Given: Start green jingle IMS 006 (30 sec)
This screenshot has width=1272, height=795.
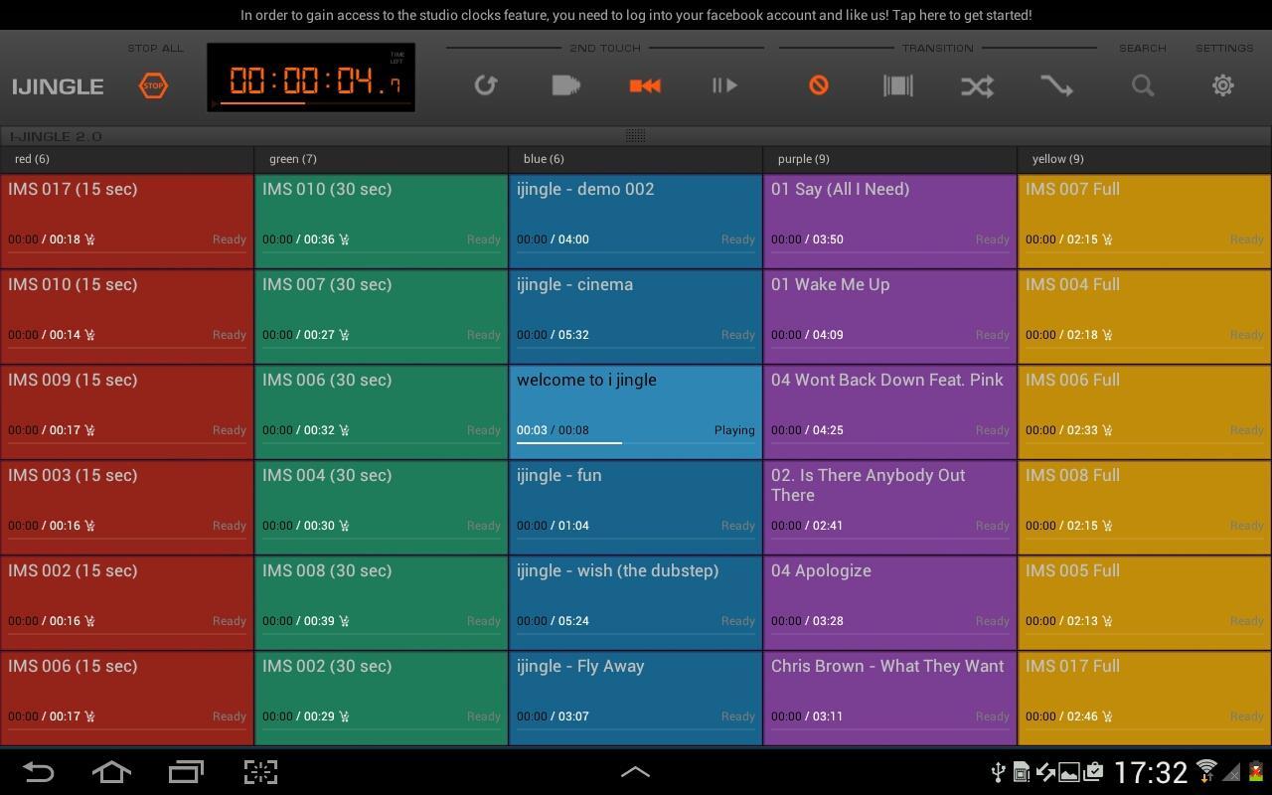Looking at the screenshot, I should click(382, 411).
